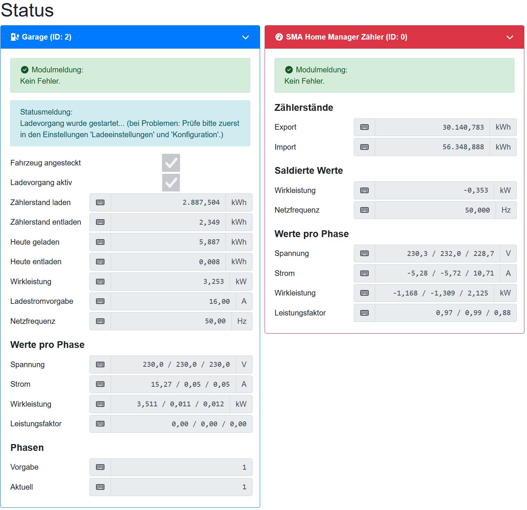Click green check icon in Garage Modulmeldung
The width and height of the screenshot is (527, 510).
click(25, 70)
